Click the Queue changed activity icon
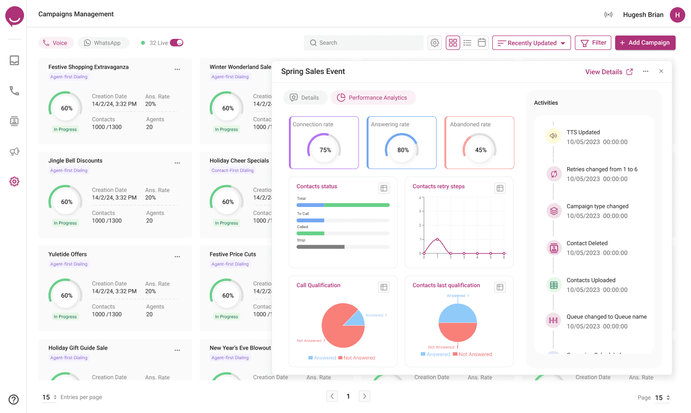691x413 pixels. (x=553, y=320)
